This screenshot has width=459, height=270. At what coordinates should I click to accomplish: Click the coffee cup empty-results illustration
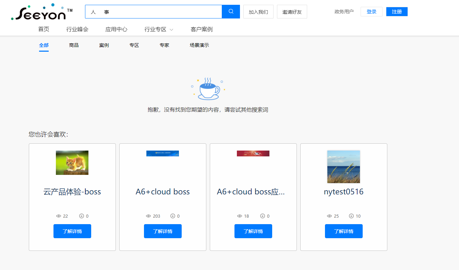[208, 89]
